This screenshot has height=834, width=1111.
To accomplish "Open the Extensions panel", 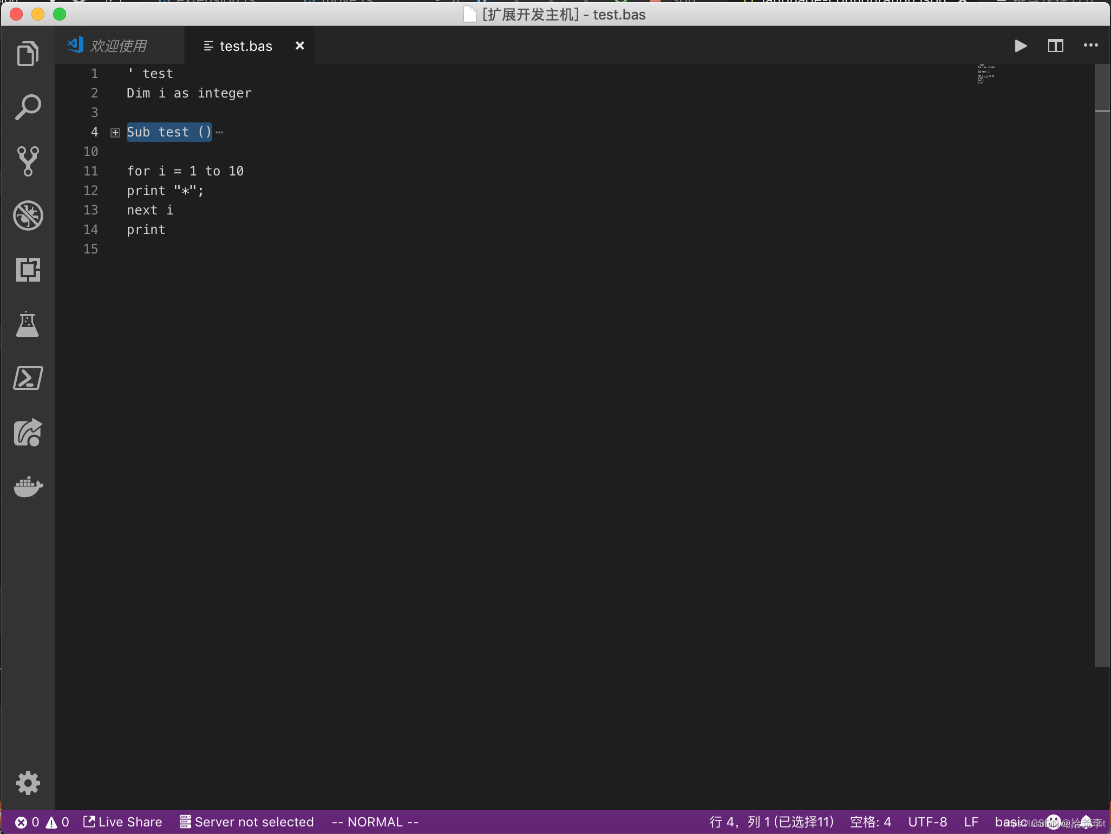I will (28, 269).
